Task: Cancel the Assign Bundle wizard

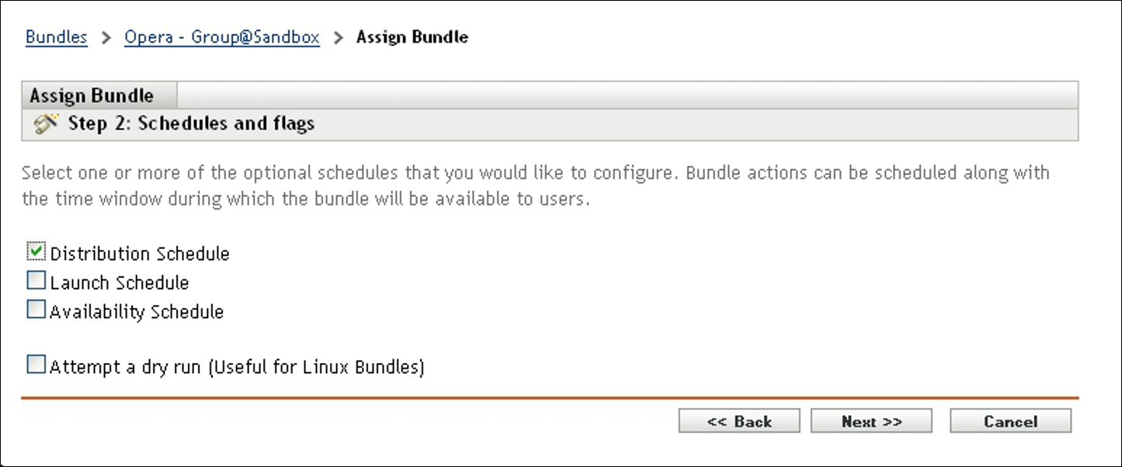Action: [1010, 421]
